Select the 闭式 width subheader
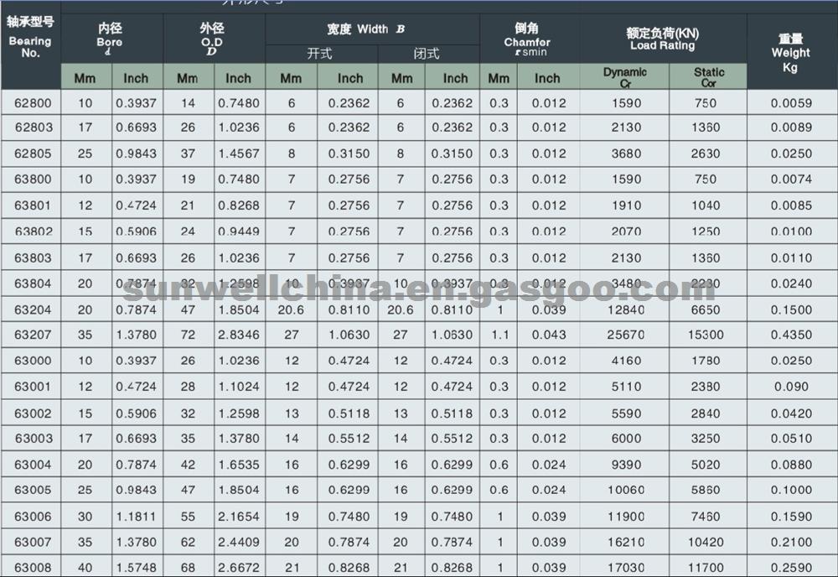The image size is (838, 577). (x=427, y=54)
